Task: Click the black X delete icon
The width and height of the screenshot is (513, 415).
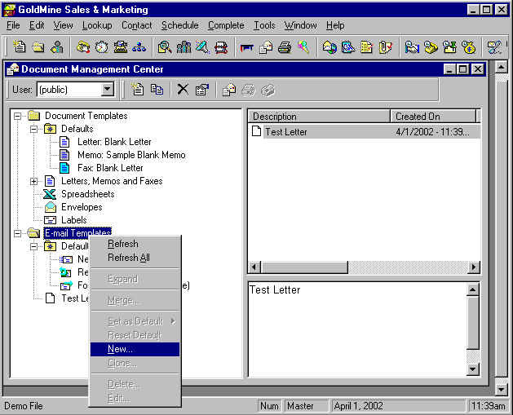Action: pyautogui.click(x=183, y=90)
